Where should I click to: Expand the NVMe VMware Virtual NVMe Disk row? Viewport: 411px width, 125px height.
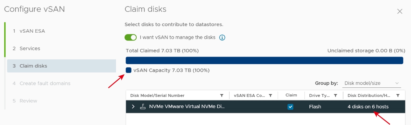click(133, 107)
